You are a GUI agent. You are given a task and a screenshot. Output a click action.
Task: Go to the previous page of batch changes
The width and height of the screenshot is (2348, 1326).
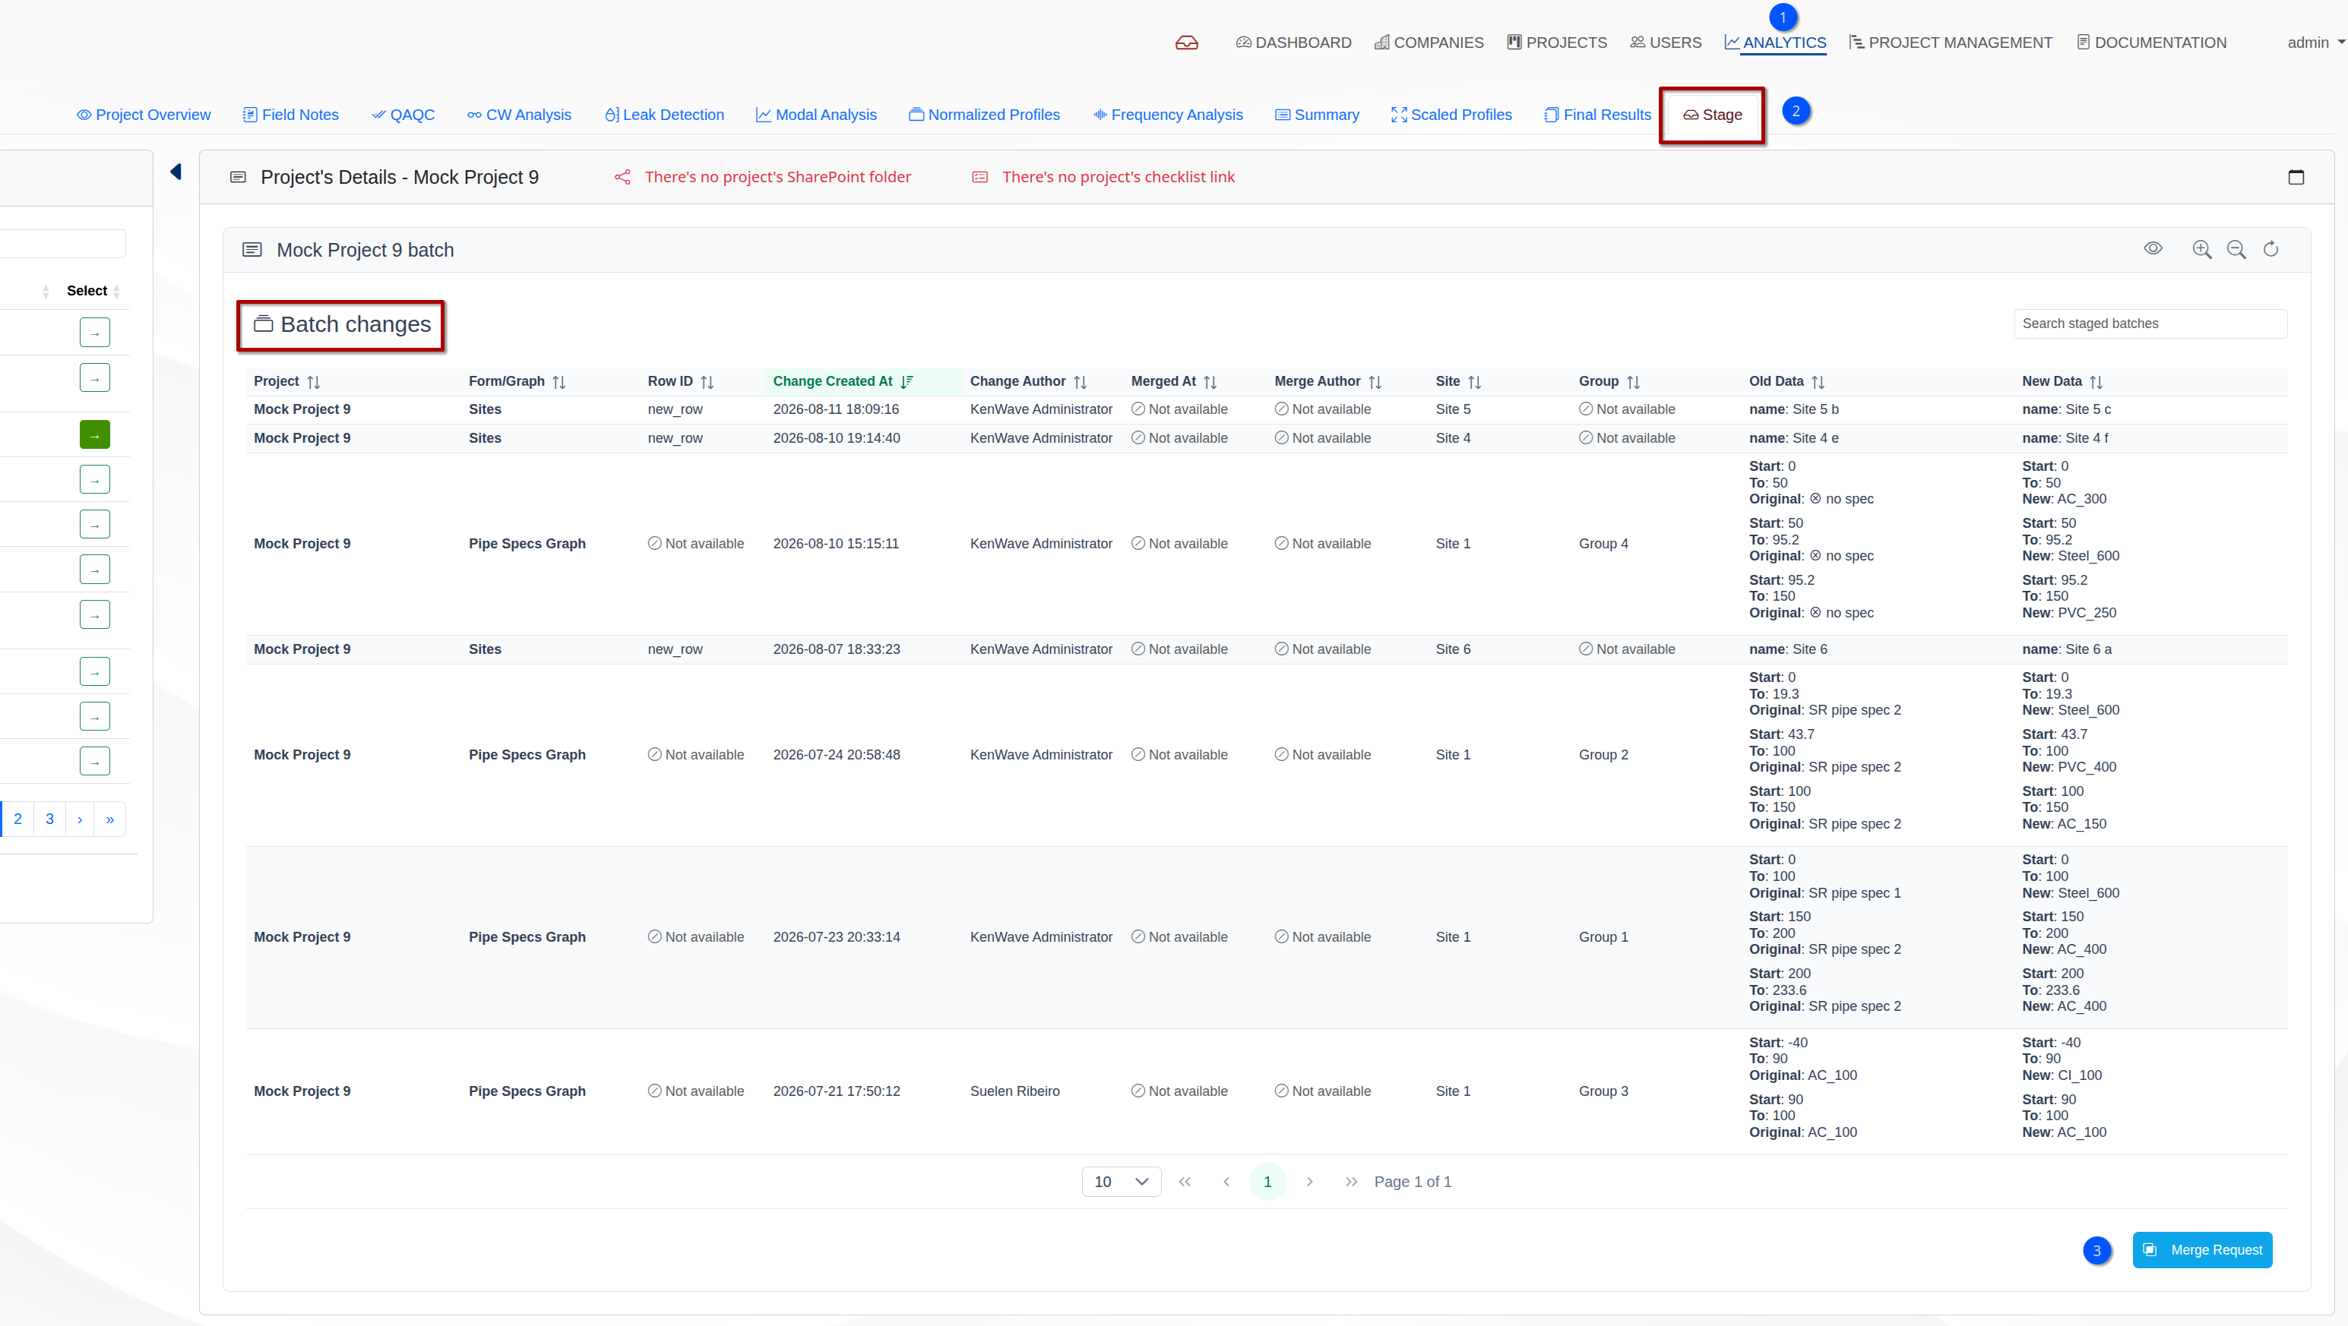(x=1227, y=1182)
